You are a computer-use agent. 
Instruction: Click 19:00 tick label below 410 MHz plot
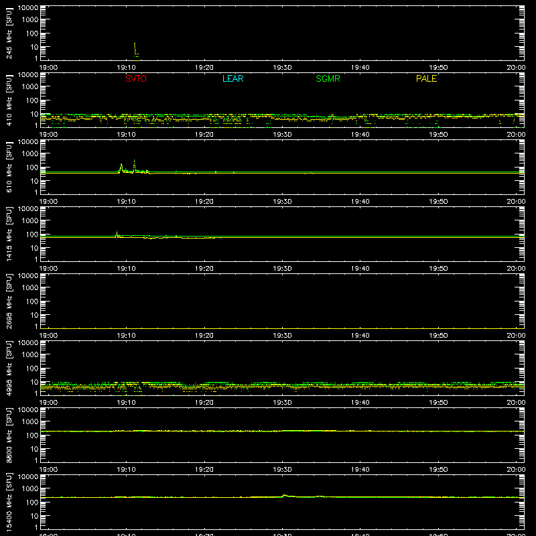(48, 135)
